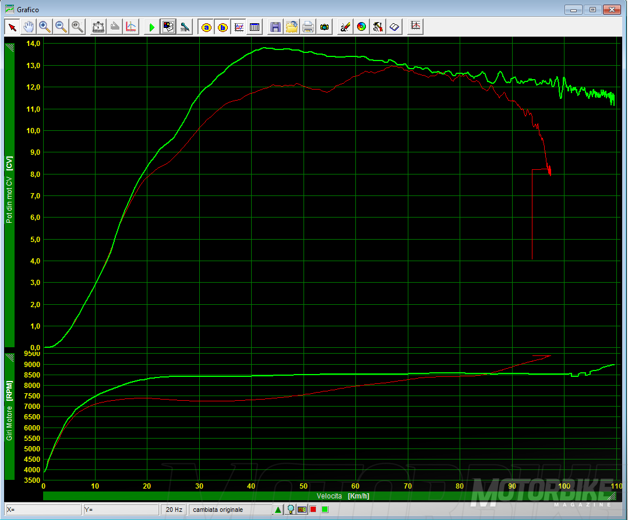This screenshot has width=628, height=520.
Task: Click the zoom out magnifier
Action: tap(61, 27)
